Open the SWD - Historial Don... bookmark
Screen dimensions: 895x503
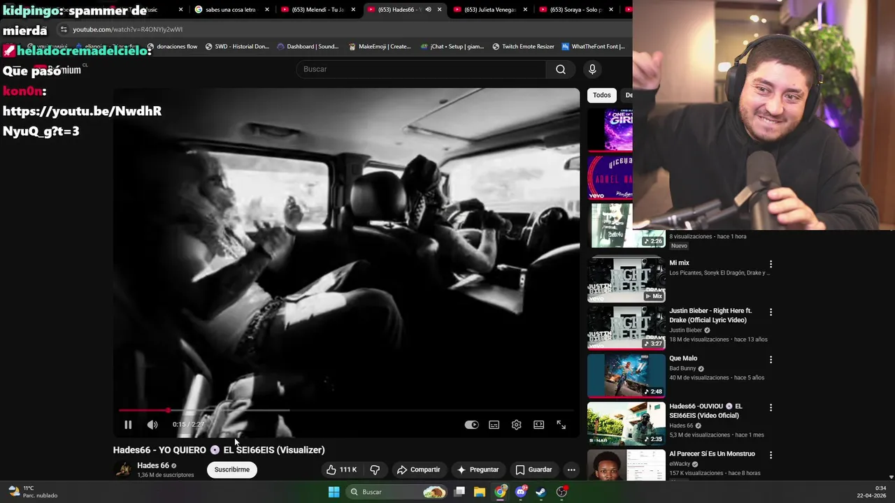tap(237, 47)
